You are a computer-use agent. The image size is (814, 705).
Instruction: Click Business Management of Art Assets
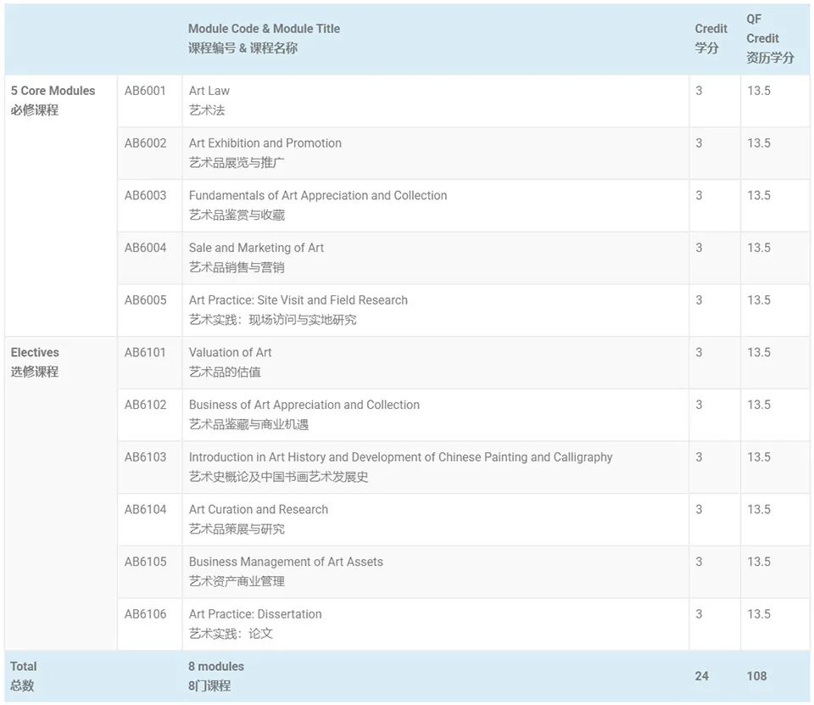[286, 562]
